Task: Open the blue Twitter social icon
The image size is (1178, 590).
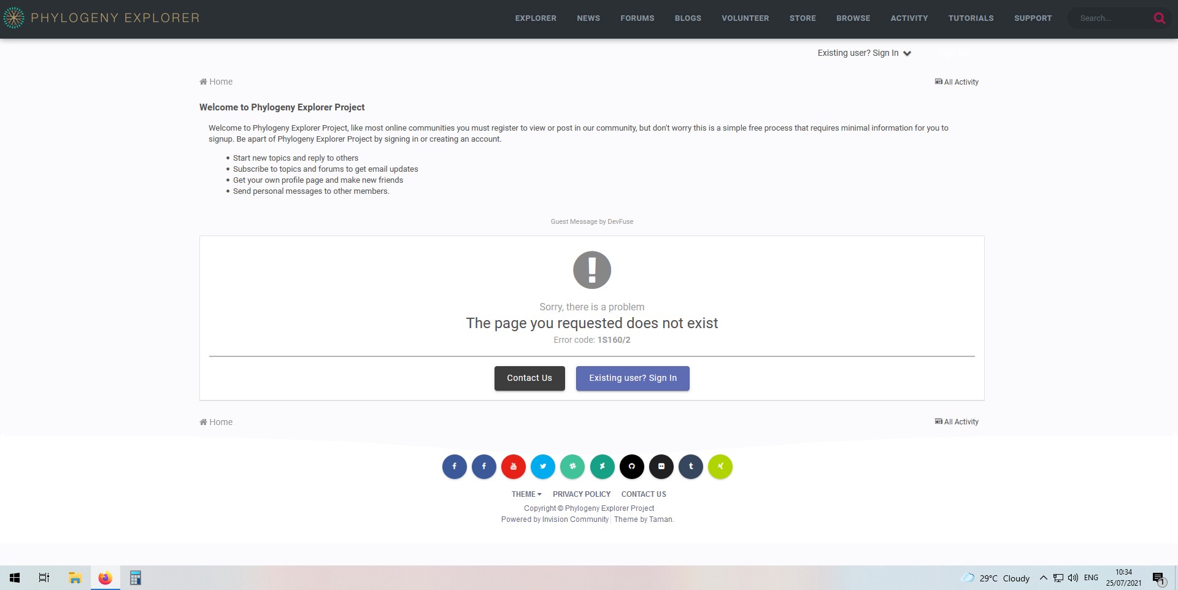Action: (x=543, y=466)
